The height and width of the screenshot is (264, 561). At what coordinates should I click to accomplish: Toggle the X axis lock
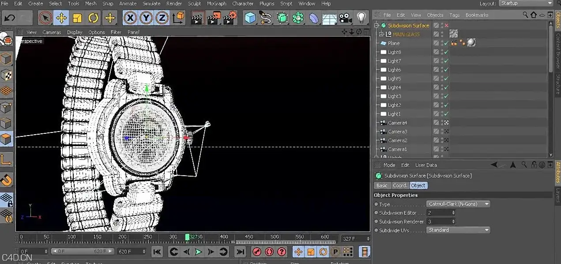coord(130,18)
